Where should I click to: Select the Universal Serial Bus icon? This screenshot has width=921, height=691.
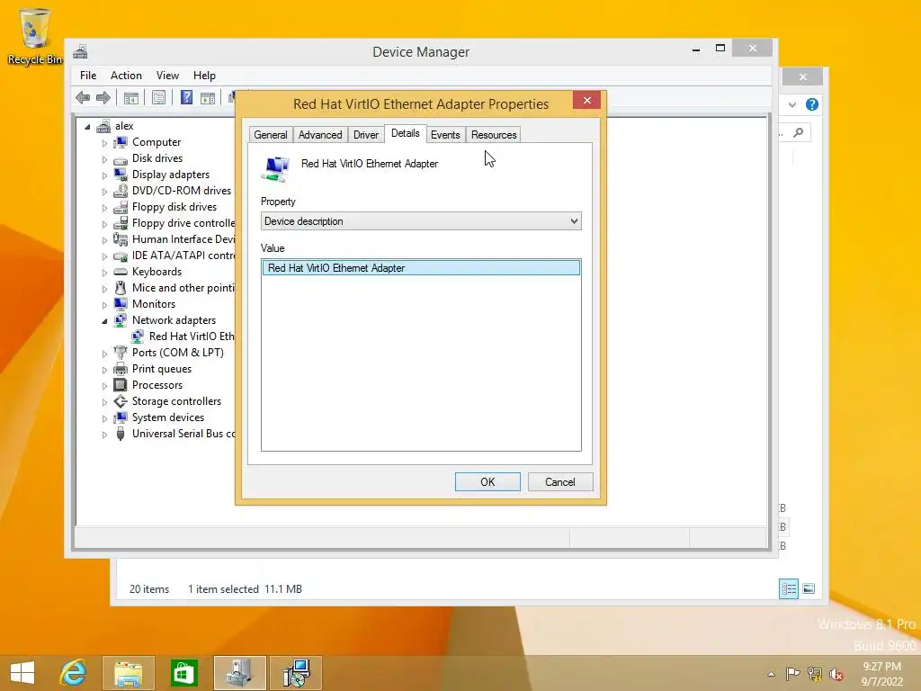(121, 434)
